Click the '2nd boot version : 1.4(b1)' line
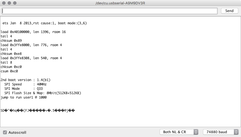 click(25, 80)
